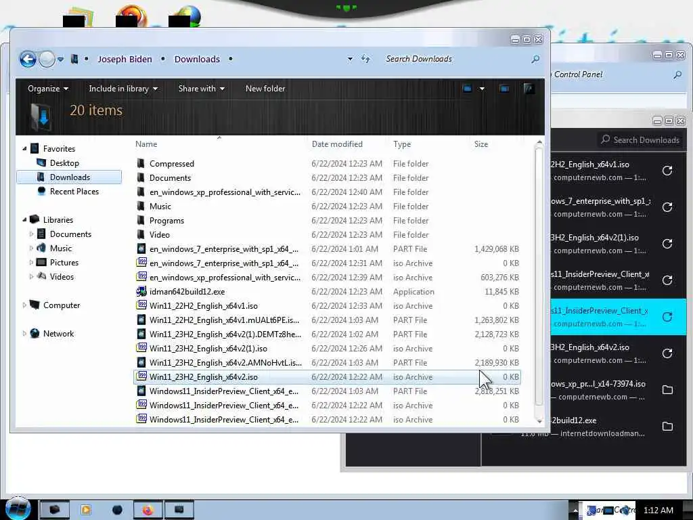Click the Help icon in the toolbar

(529, 89)
